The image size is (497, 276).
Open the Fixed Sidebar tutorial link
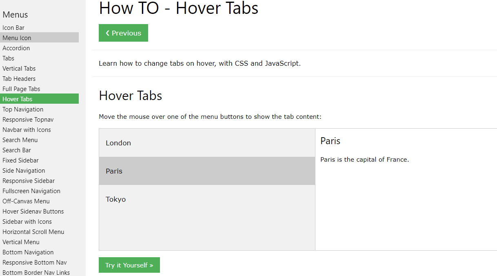pos(20,160)
